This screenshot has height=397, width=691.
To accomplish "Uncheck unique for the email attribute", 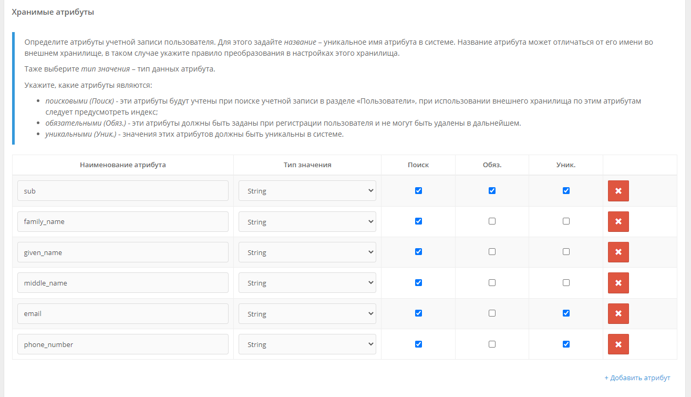I will tap(566, 313).
